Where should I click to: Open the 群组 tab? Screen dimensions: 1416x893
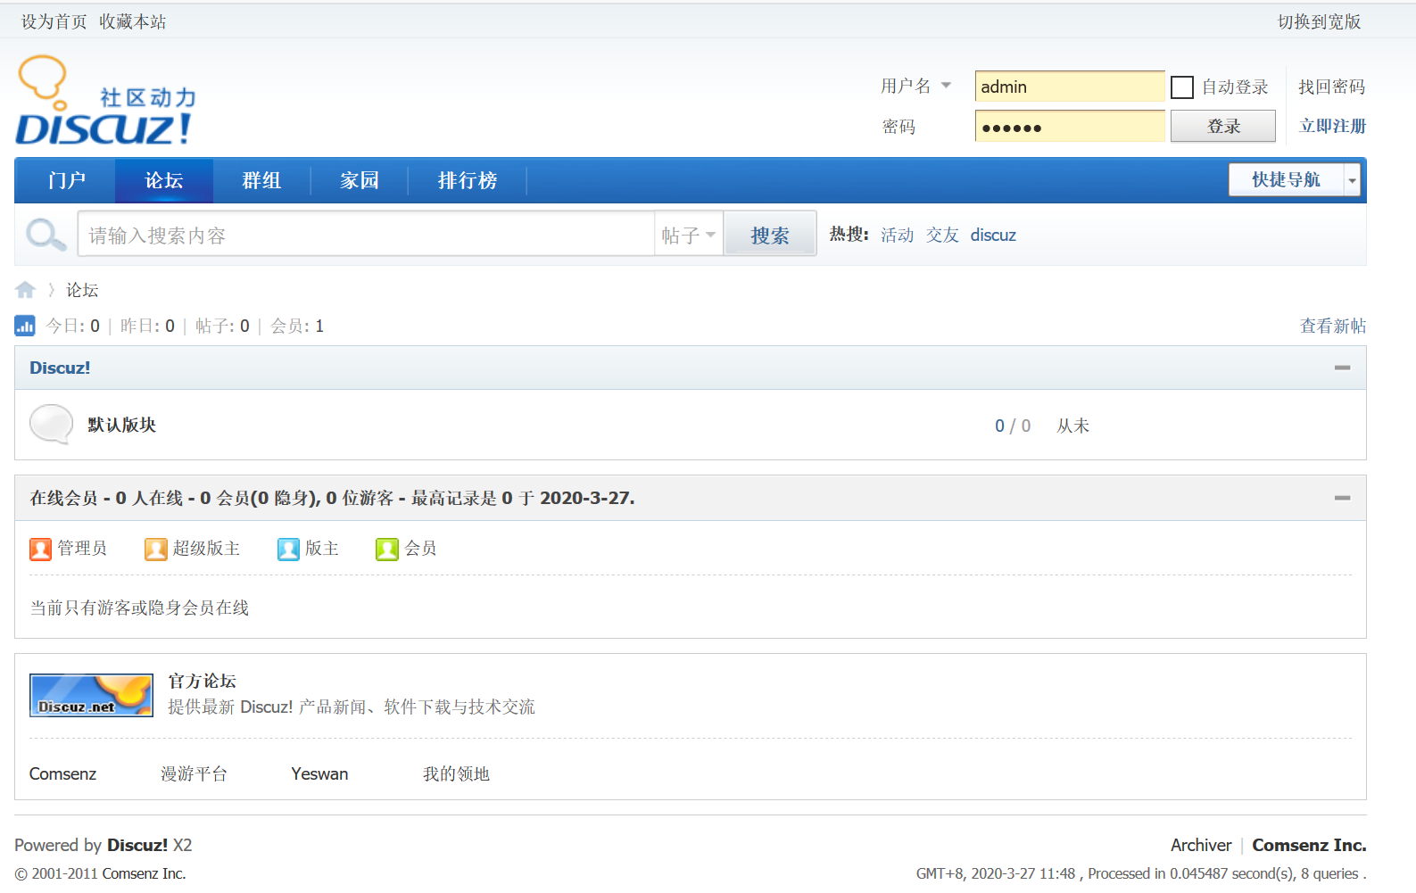261,180
